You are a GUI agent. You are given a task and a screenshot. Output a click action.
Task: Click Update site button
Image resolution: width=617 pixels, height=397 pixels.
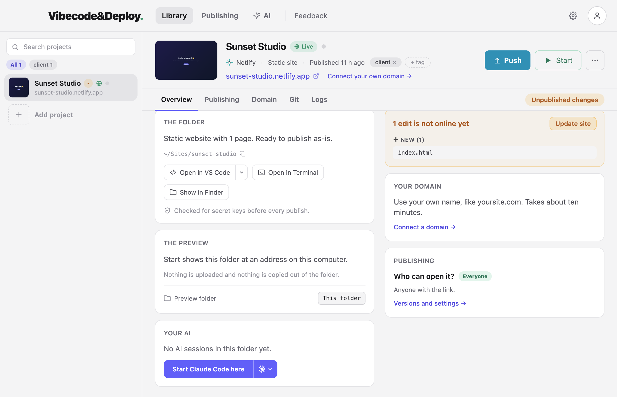pyautogui.click(x=573, y=124)
